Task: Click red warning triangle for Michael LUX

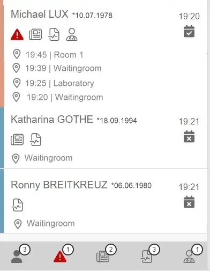Action: [17, 34]
